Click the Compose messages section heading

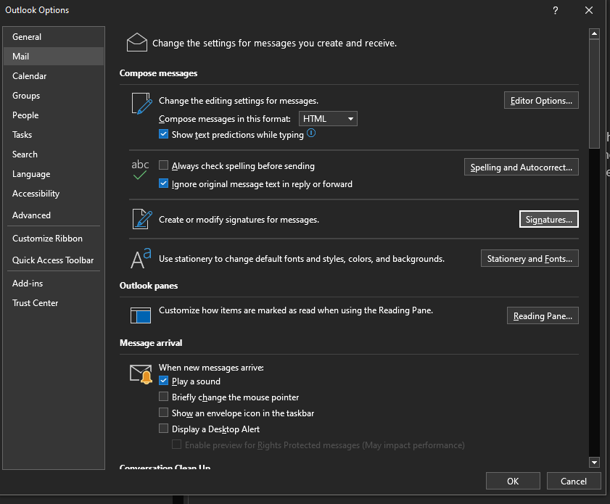[158, 73]
